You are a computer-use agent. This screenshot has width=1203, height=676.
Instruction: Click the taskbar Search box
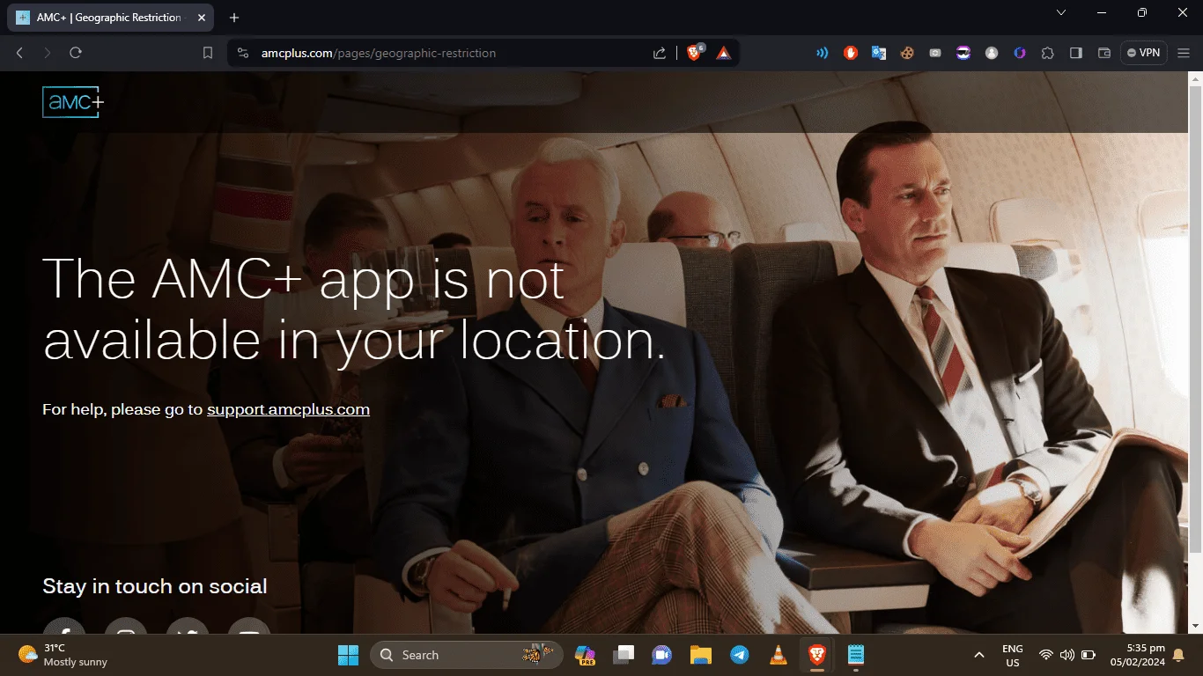pyautogui.click(x=467, y=655)
